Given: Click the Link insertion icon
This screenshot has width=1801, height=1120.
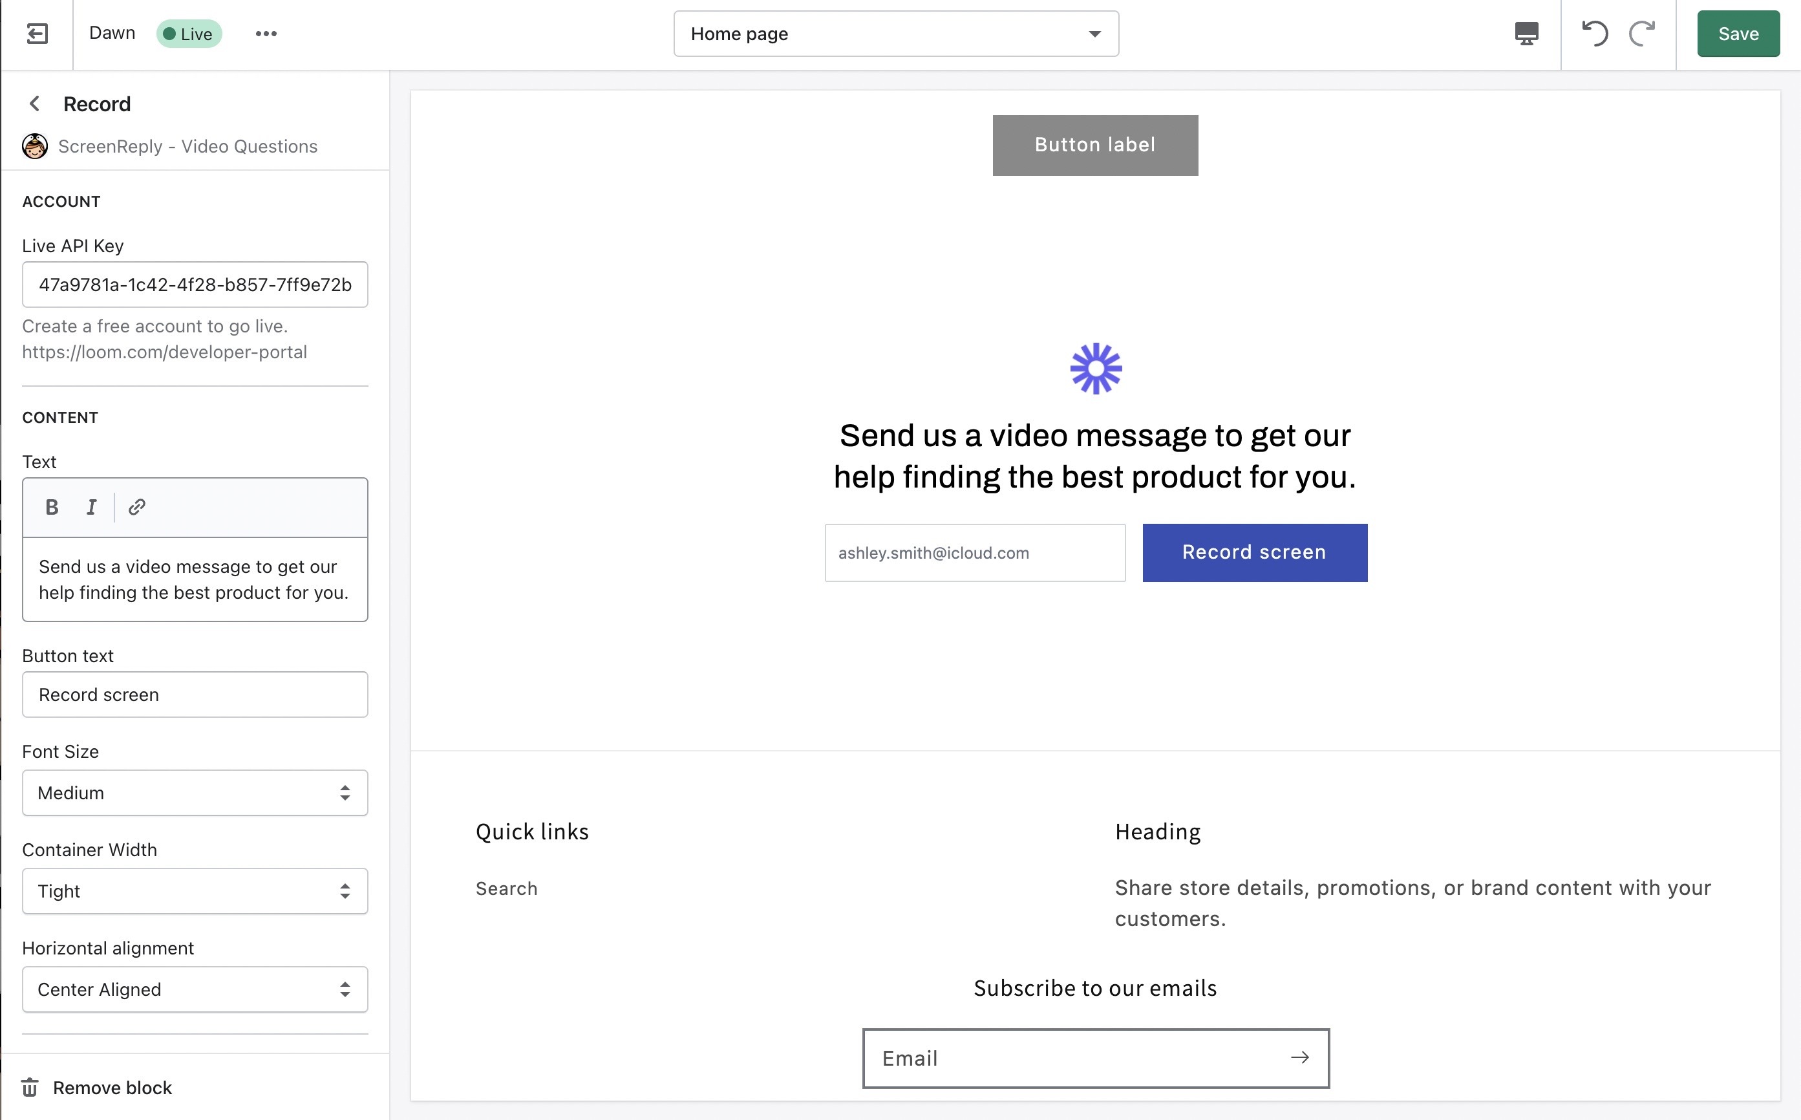Looking at the screenshot, I should coord(136,506).
